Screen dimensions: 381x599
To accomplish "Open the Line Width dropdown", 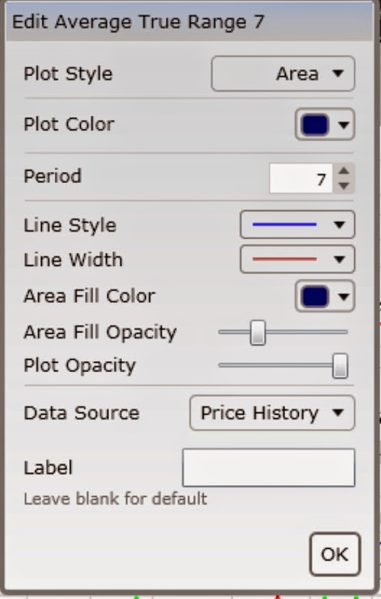I will point(297,259).
